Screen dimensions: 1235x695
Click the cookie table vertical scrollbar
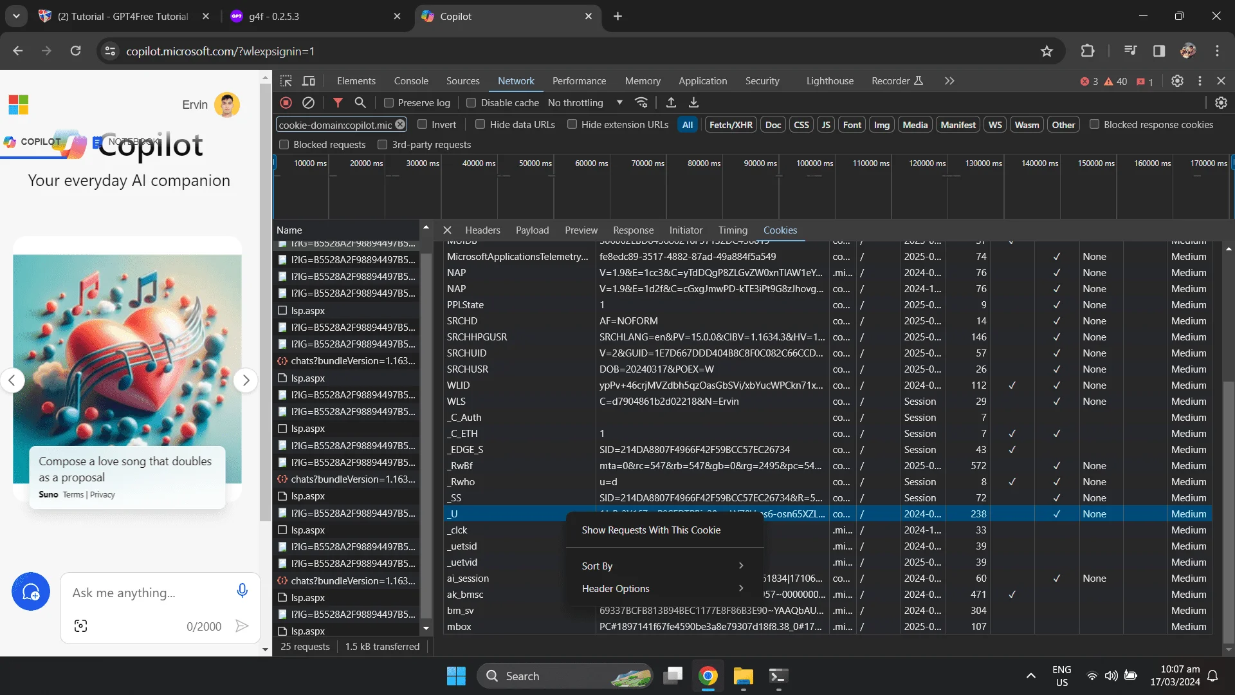[x=1229, y=512]
